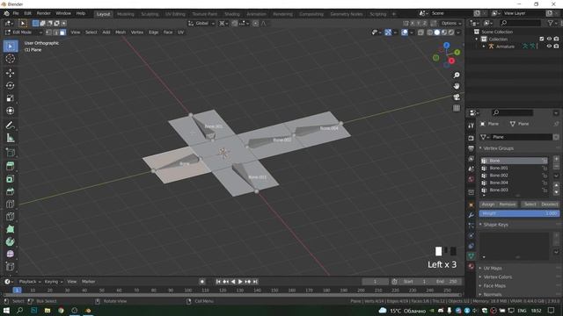Screen dimensions: 563x316
Task: Open Options dropdown in viewport header
Action: click(x=451, y=24)
